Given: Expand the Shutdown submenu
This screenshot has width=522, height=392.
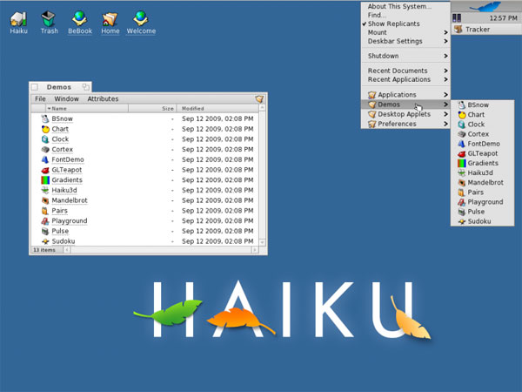Looking at the screenshot, I should [405, 56].
